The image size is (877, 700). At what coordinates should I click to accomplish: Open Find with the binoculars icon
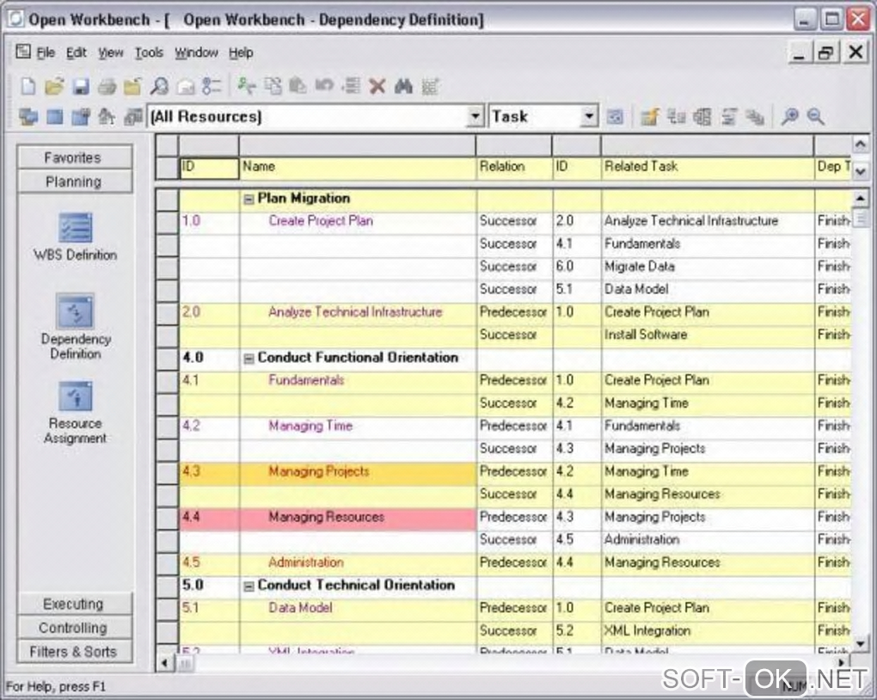pos(403,86)
